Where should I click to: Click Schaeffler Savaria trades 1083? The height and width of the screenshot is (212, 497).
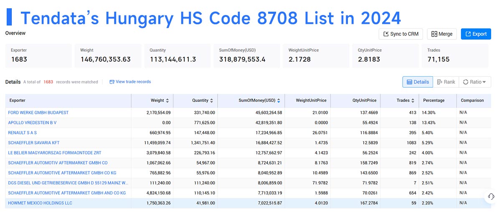pyautogui.click(x=412, y=143)
